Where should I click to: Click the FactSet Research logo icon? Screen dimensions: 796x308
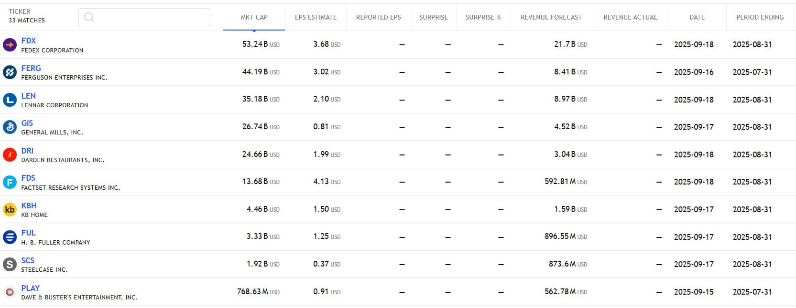(x=10, y=182)
